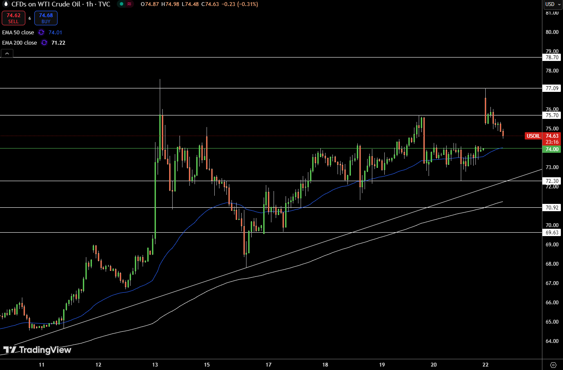The image size is (563, 370).
Task: Select the EMA 50 close indicator legend
Action: (18, 32)
